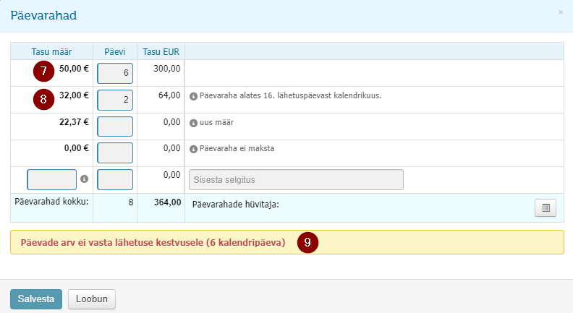The width and height of the screenshot is (573, 313).
Task: Click info icon beside 'Päevaraha ei maksta'
Action: (193, 149)
